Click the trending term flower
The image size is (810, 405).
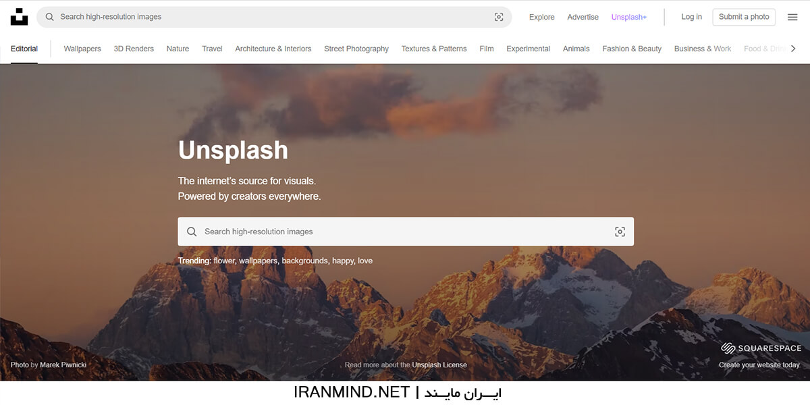[x=223, y=261]
